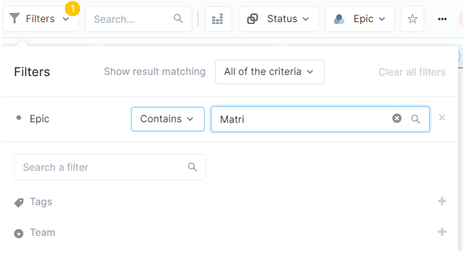Image resolution: width=463 pixels, height=253 pixels.
Task: Click the magnifier in top search box
Action: [x=179, y=19]
